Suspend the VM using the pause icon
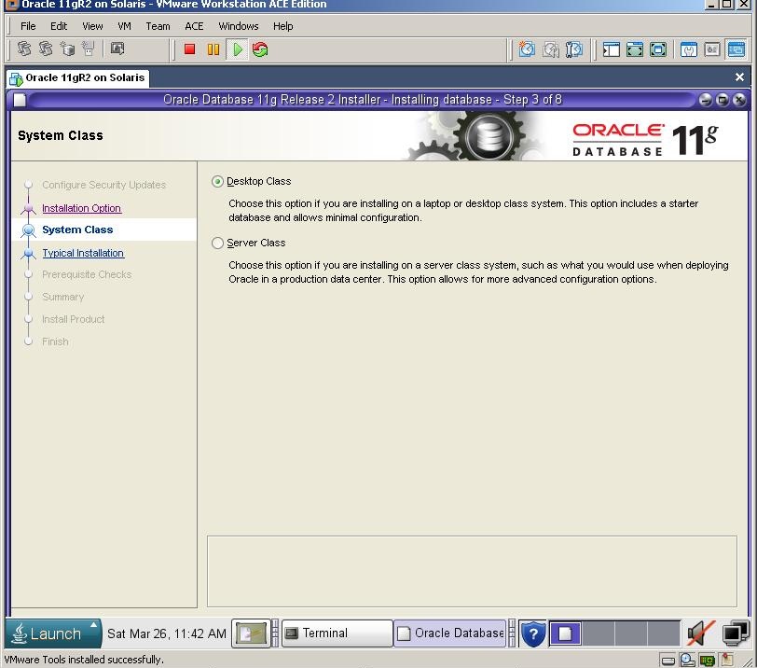Screen dimensions: 757x668 (215, 49)
